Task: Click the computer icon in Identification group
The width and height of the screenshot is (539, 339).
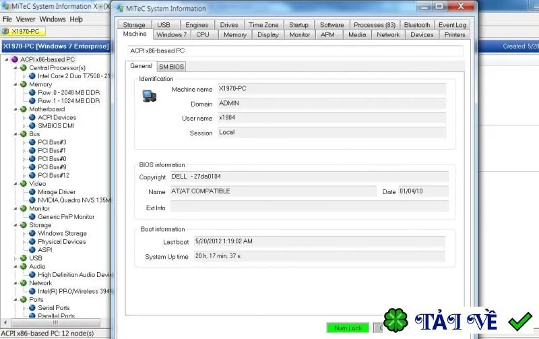Action: coord(149,96)
